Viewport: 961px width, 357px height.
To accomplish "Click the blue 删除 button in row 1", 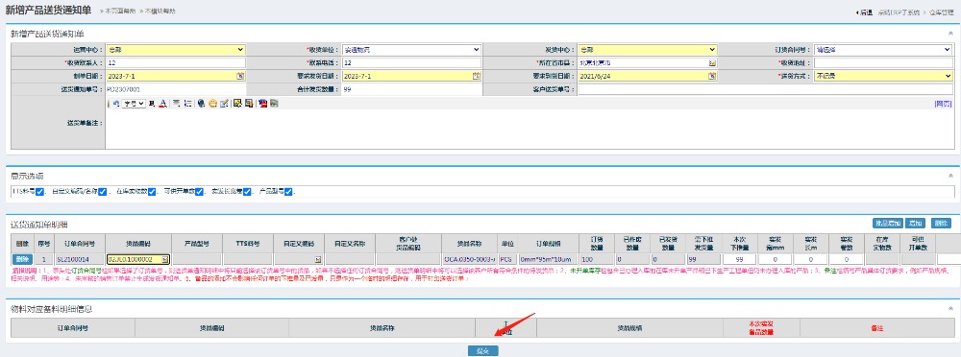I will coord(22,259).
